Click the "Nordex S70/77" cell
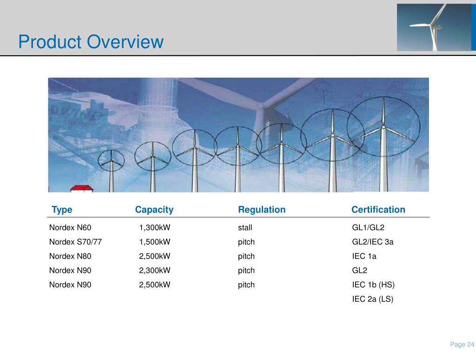Screen dimensions: 476x357 point(75,242)
